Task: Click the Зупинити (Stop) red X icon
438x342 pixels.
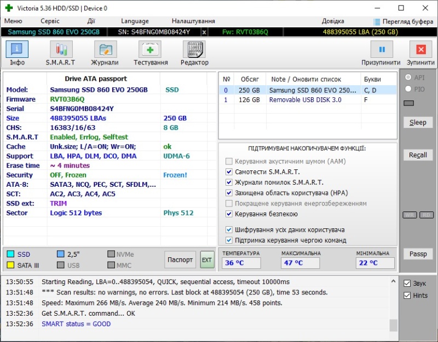Action: point(420,49)
